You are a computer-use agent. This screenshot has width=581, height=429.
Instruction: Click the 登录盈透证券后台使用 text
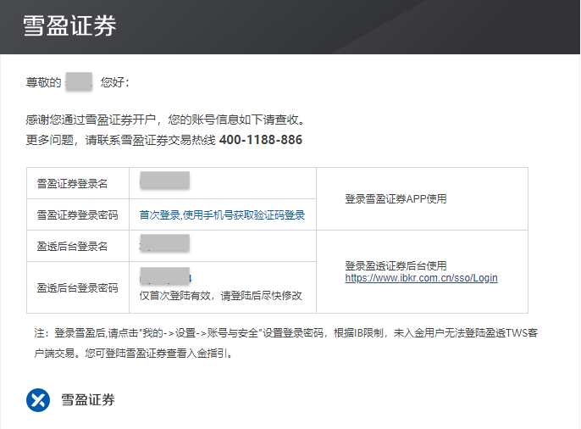pos(396,265)
